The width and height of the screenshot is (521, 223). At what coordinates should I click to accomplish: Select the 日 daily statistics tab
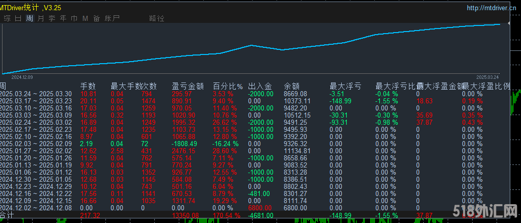(18, 18)
